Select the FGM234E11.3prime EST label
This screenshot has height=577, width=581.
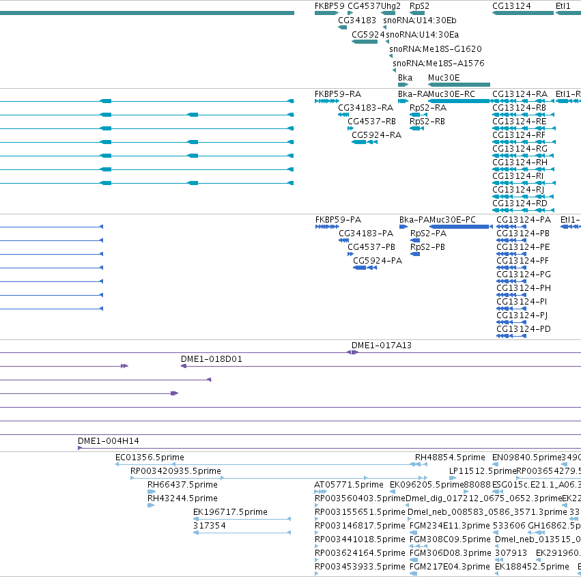pos(450,526)
